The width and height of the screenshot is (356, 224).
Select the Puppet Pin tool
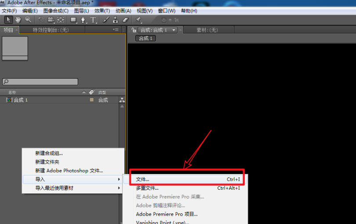point(138,20)
